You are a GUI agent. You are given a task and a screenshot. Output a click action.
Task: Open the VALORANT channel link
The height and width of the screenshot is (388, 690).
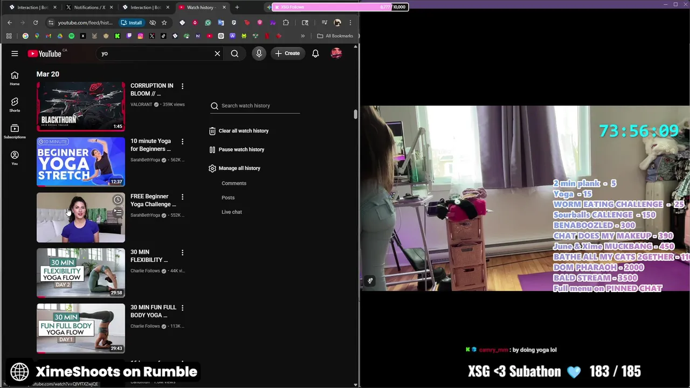141,105
